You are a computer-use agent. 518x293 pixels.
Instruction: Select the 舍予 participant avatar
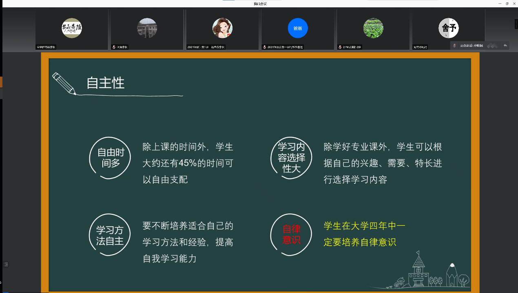(x=449, y=28)
